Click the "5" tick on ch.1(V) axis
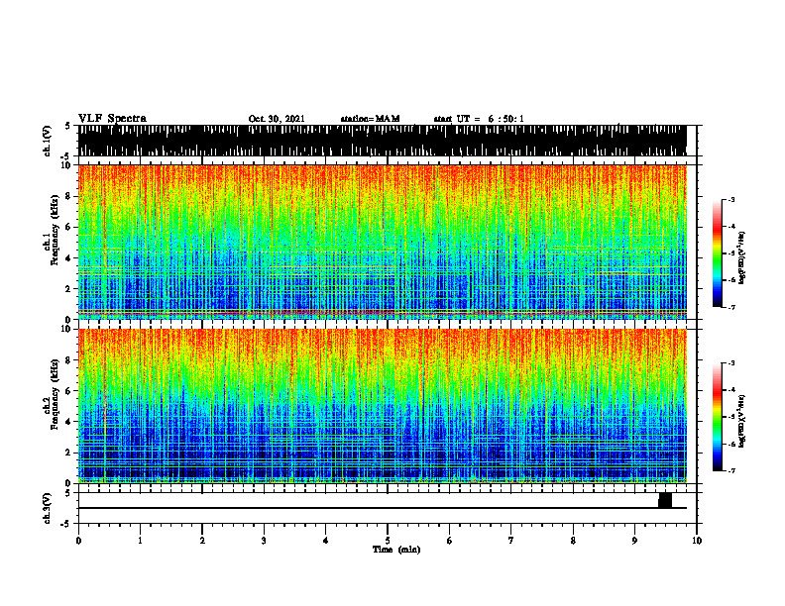The width and height of the screenshot is (785, 606). point(69,126)
